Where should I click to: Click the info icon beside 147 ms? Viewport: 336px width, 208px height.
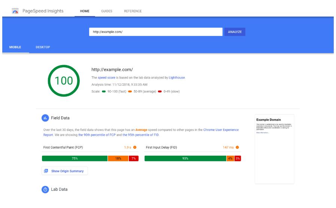click(x=237, y=147)
